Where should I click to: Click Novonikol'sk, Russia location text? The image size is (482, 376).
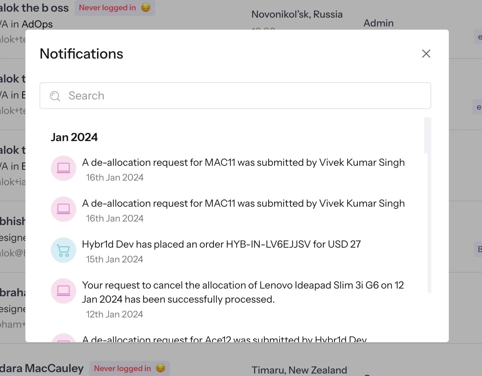(297, 14)
